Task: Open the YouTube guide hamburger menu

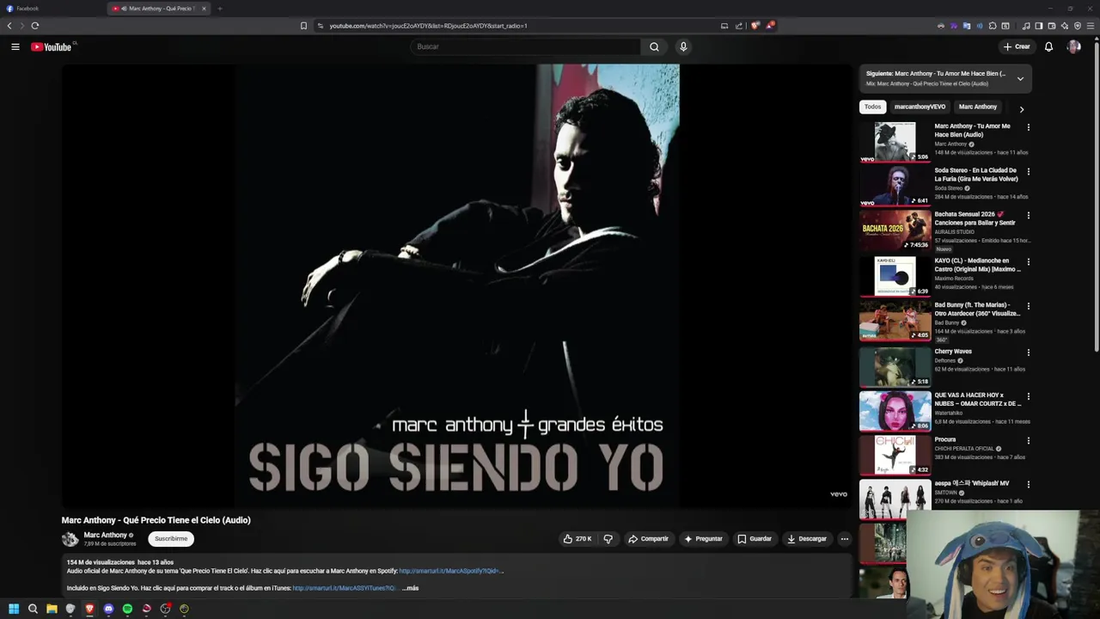Action: coord(15,46)
